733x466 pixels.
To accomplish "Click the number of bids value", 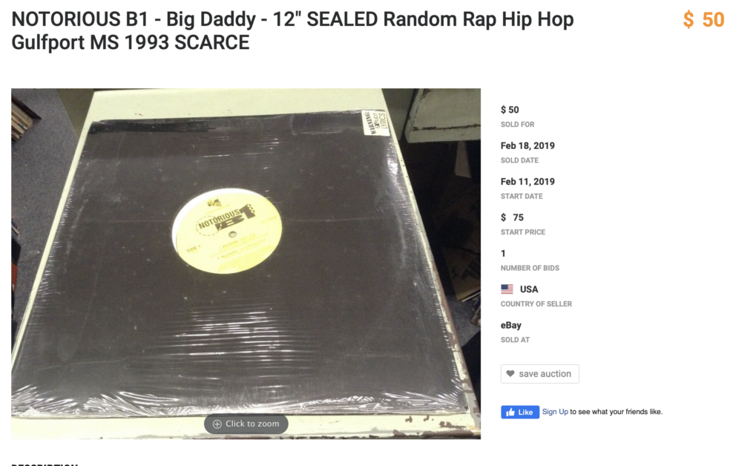I will point(504,253).
